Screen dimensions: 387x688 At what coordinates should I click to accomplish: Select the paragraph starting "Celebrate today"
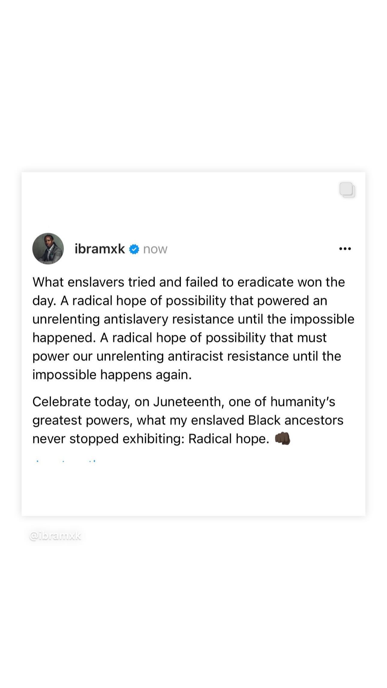[x=188, y=420]
